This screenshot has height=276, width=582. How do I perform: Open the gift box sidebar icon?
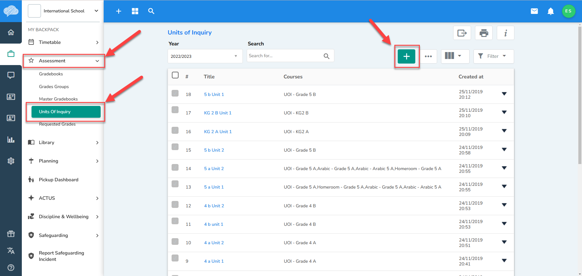coord(11,234)
